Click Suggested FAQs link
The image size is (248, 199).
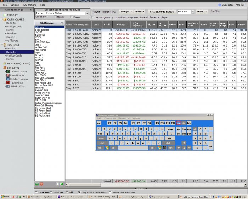(x=233, y=5)
